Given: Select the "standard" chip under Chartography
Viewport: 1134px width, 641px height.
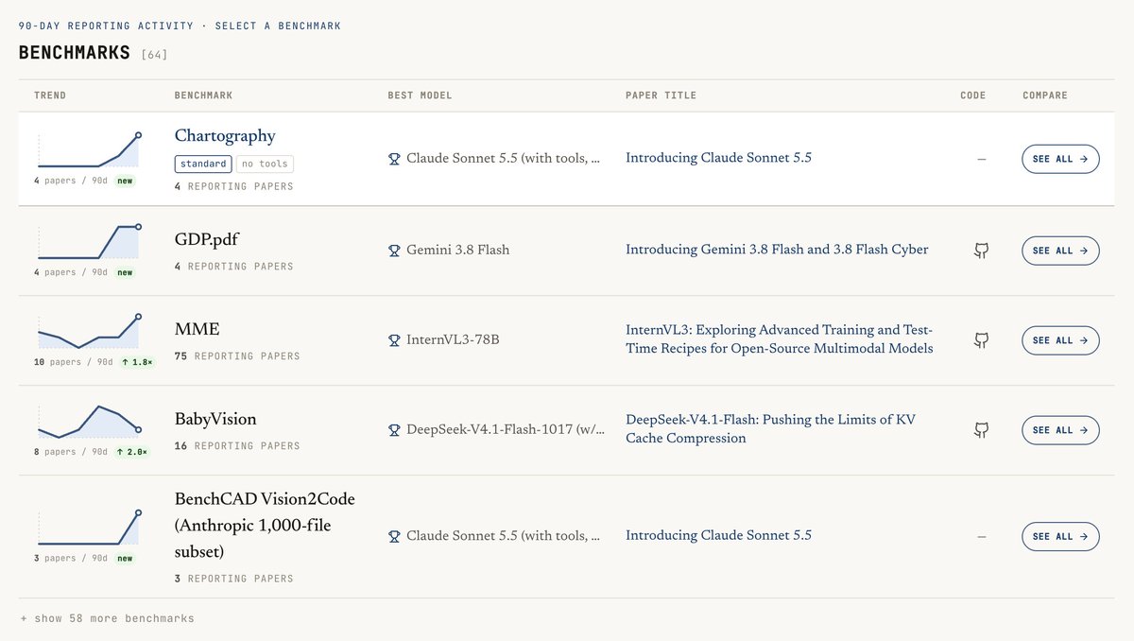Looking at the screenshot, I should point(203,164).
